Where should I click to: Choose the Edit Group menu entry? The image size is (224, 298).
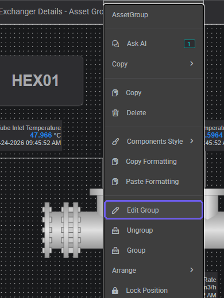pyautogui.click(x=153, y=210)
